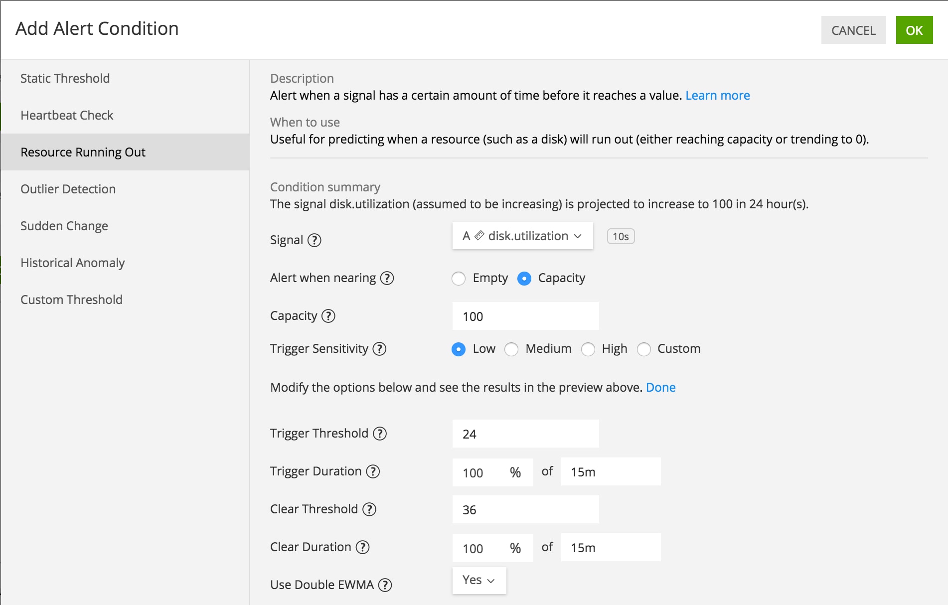Show help for Capacity field
The image size is (948, 605).
[x=328, y=316]
